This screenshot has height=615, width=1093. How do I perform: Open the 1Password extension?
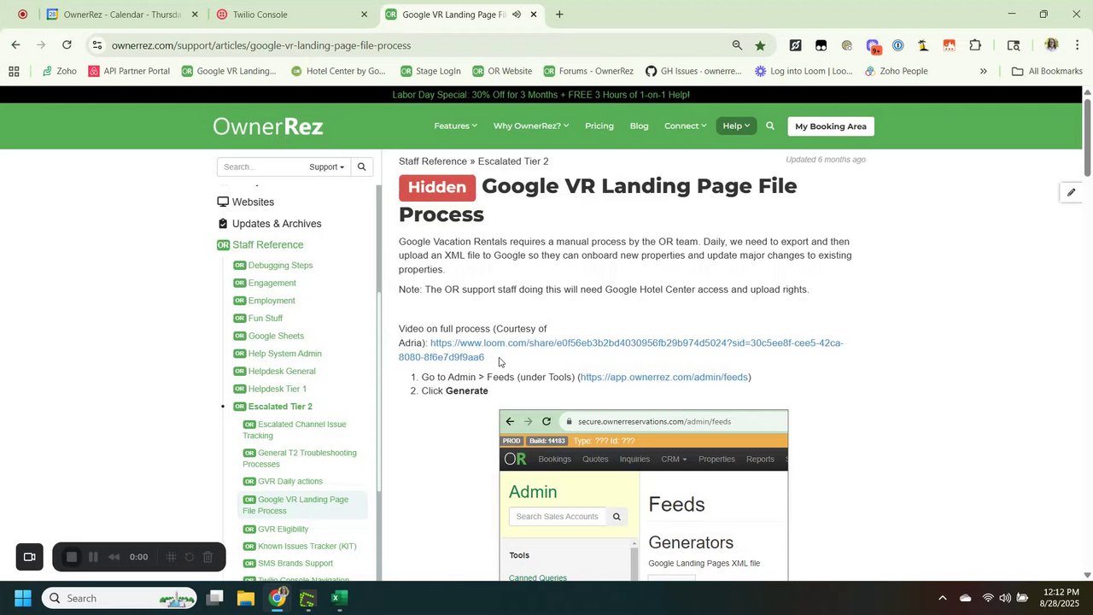(897, 45)
